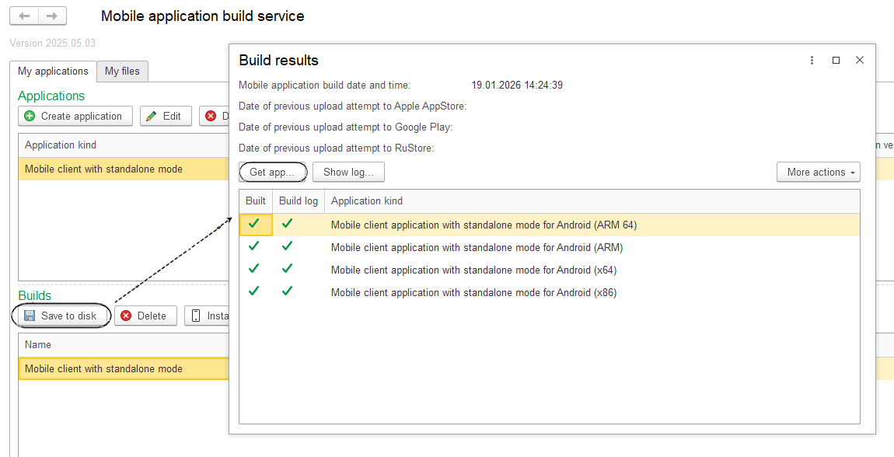This screenshot has height=457, width=894.
Task: Open Show log... button
Action: click(348, 173)
